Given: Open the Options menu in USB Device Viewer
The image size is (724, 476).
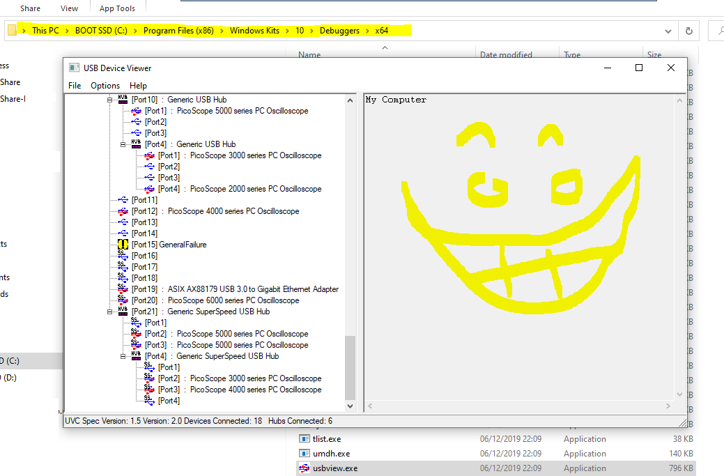Looking at the screenshot, I should coord(105,86).
